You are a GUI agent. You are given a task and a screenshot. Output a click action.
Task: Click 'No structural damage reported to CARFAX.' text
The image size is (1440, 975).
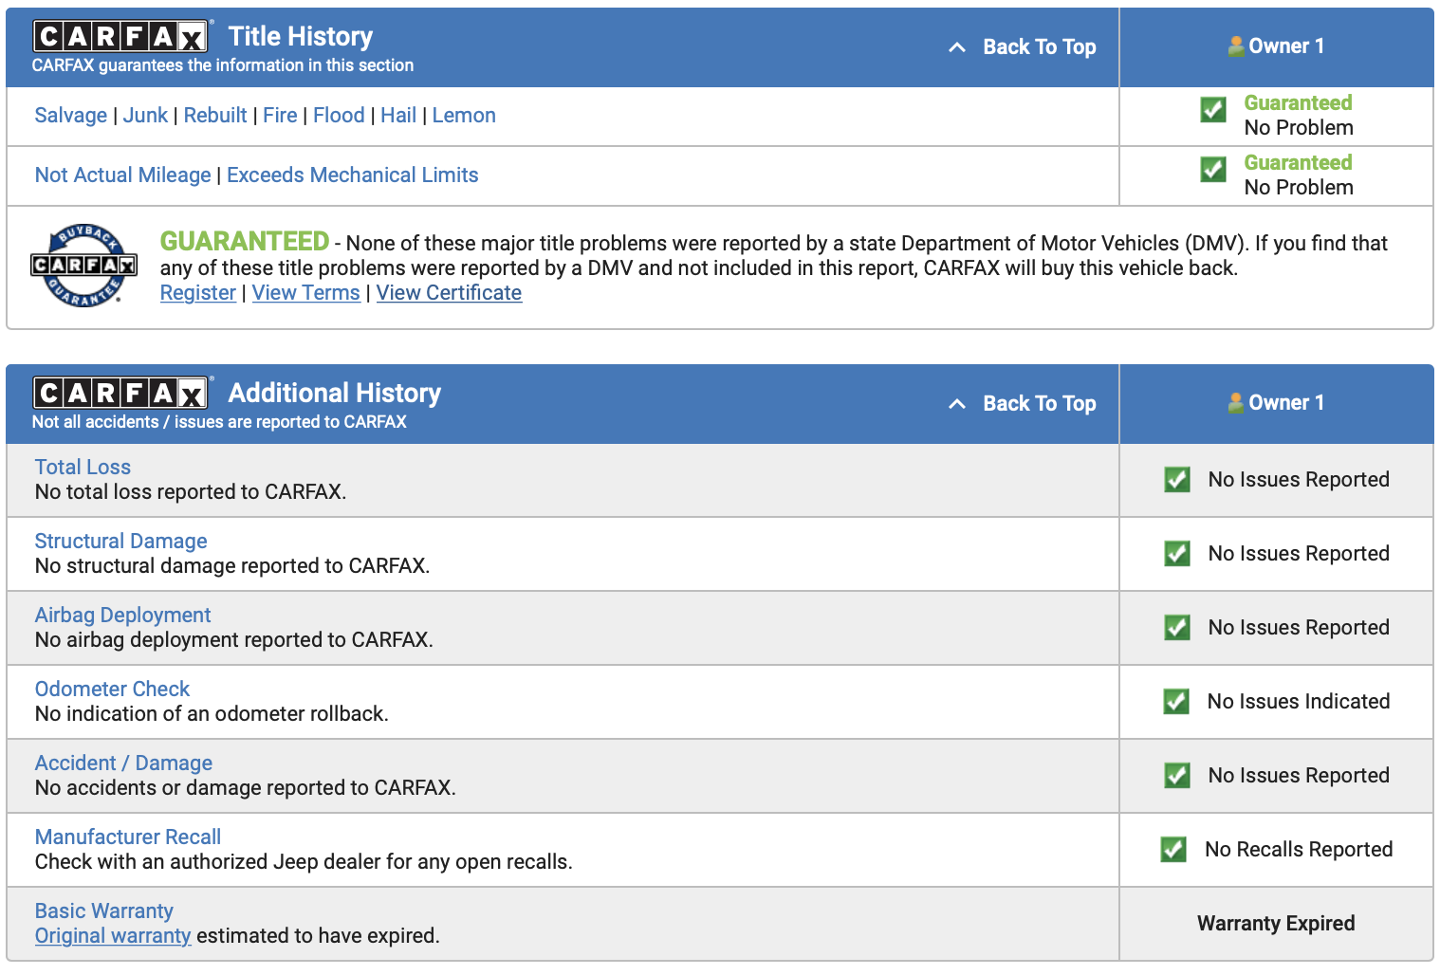[232, 566]
